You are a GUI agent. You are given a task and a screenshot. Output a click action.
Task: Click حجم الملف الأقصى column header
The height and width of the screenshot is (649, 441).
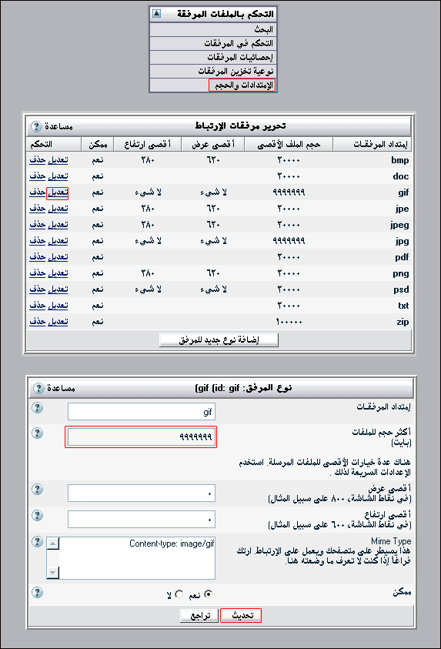point(289,144)
